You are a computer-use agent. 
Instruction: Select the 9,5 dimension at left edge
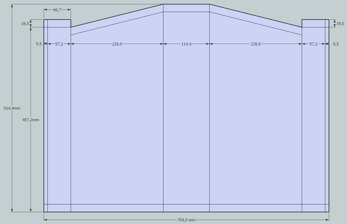coord(39,44)
